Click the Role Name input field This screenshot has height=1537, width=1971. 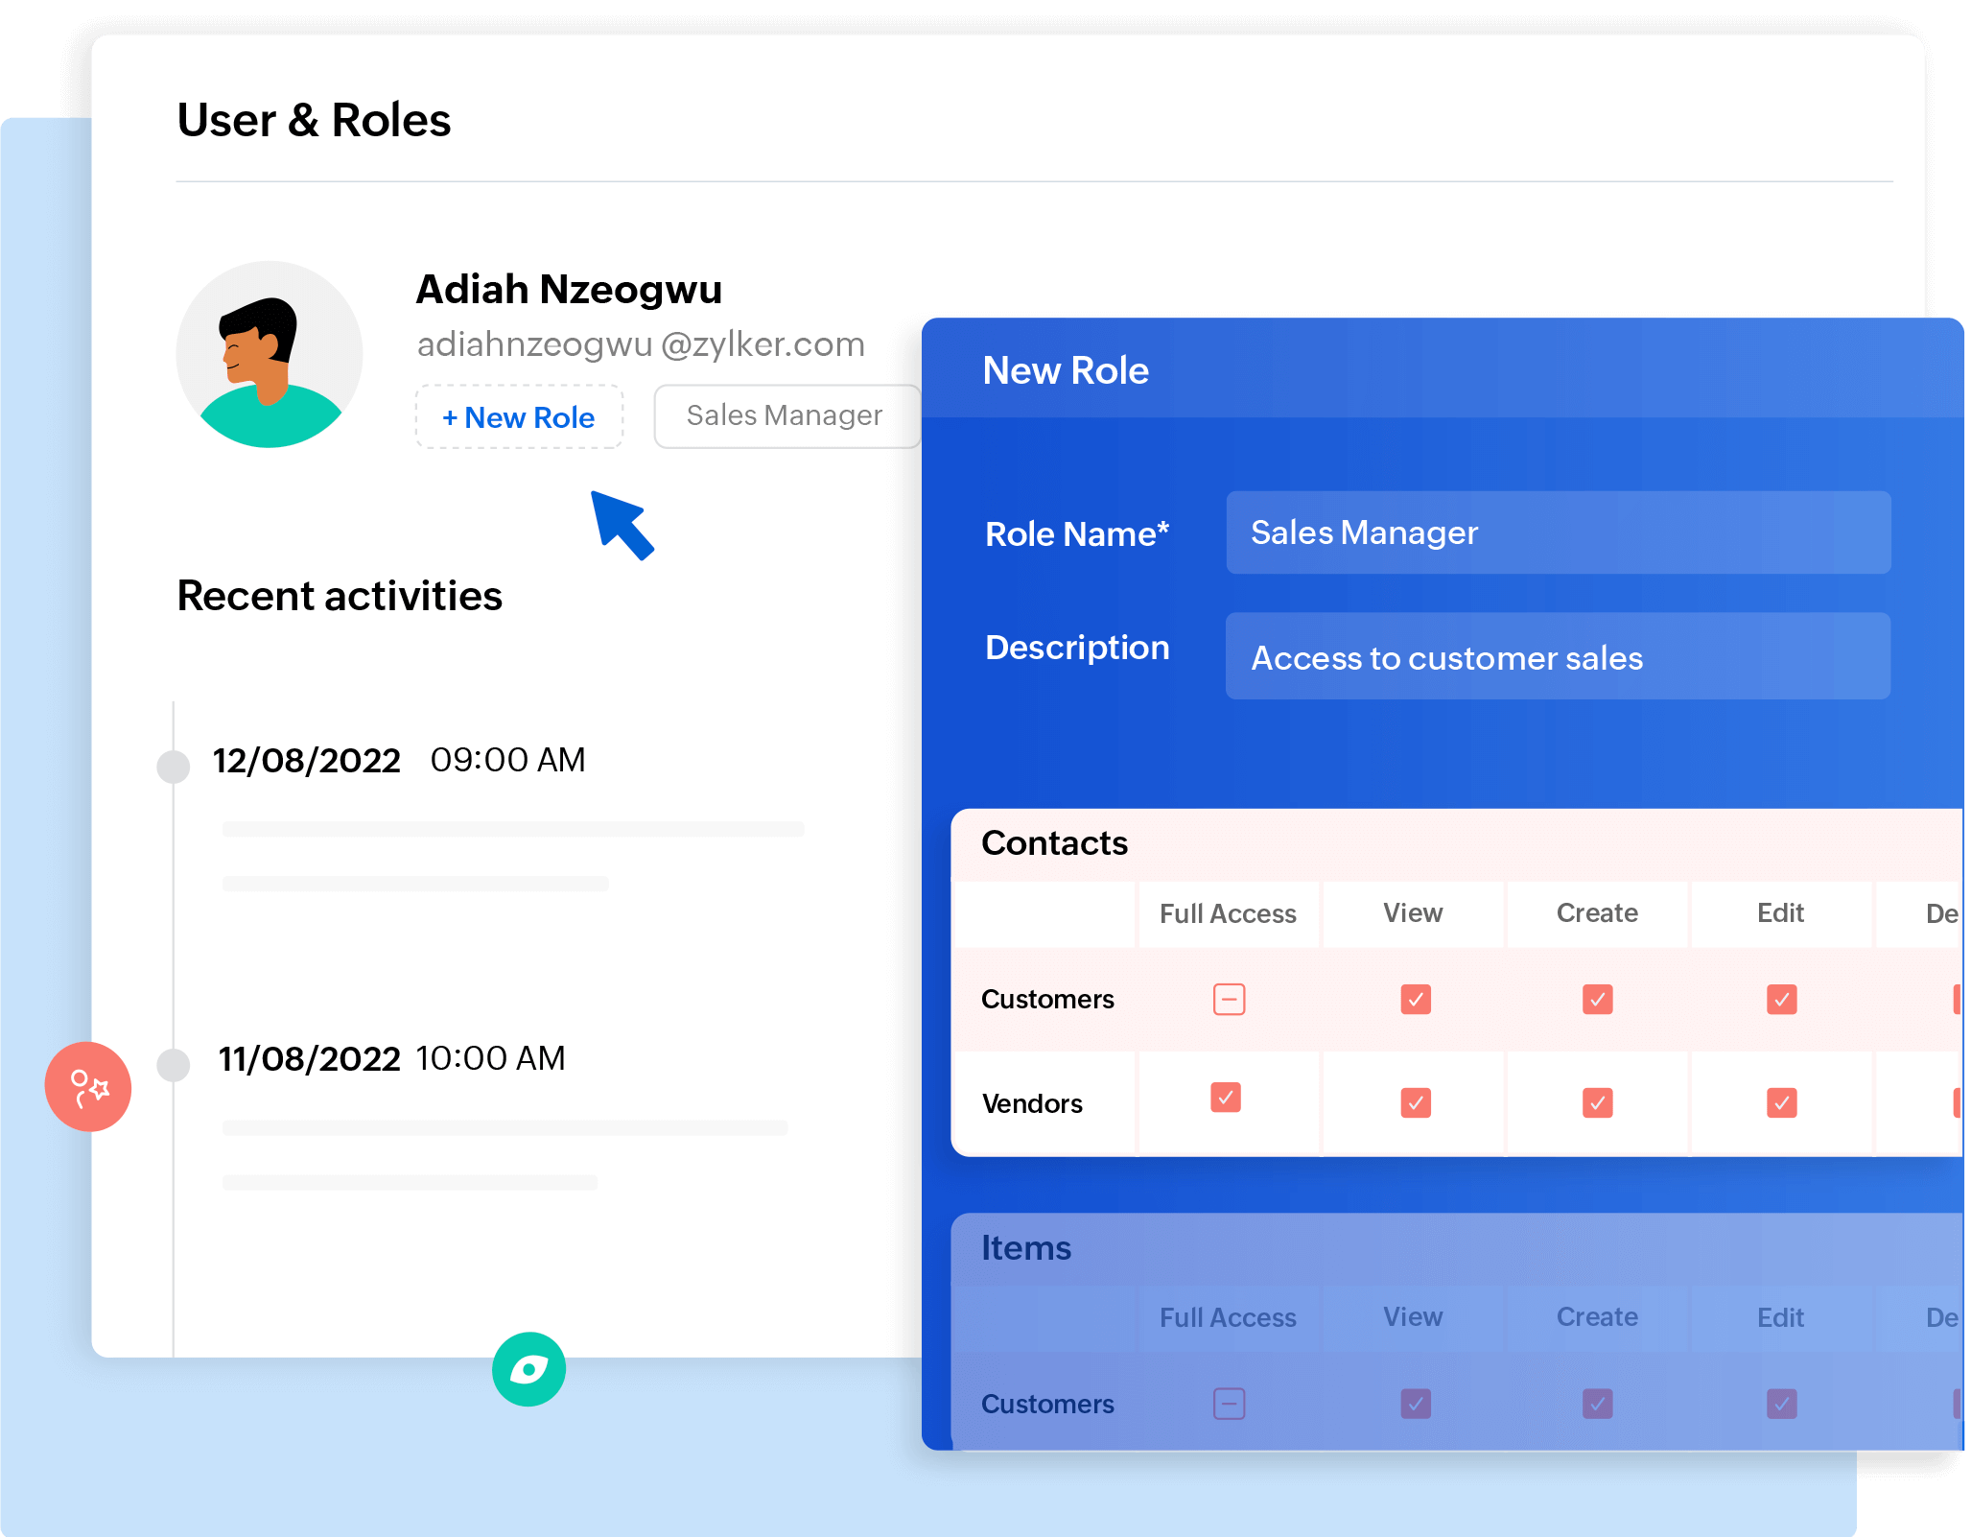[x=1558, y=532]
